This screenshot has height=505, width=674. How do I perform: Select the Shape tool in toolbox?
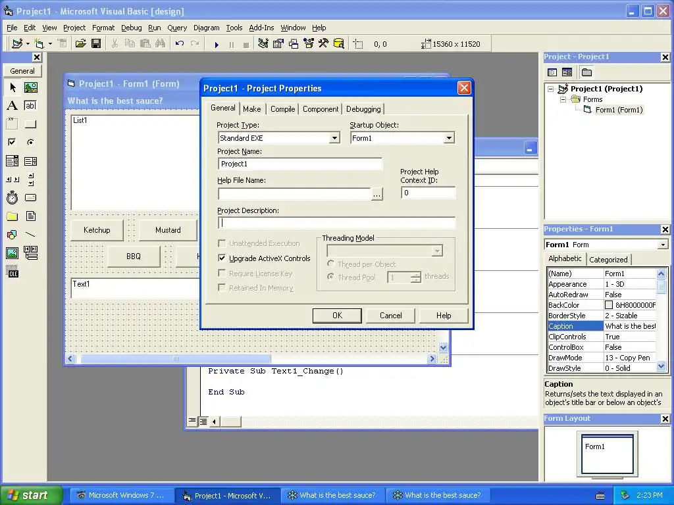click(x=13, y=235)
